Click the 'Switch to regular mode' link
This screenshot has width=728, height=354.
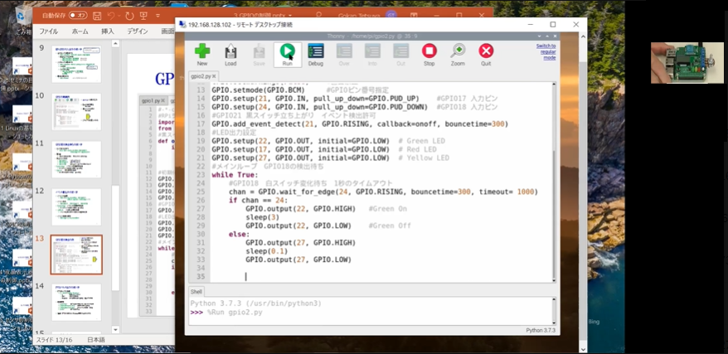tap(546, 51)
